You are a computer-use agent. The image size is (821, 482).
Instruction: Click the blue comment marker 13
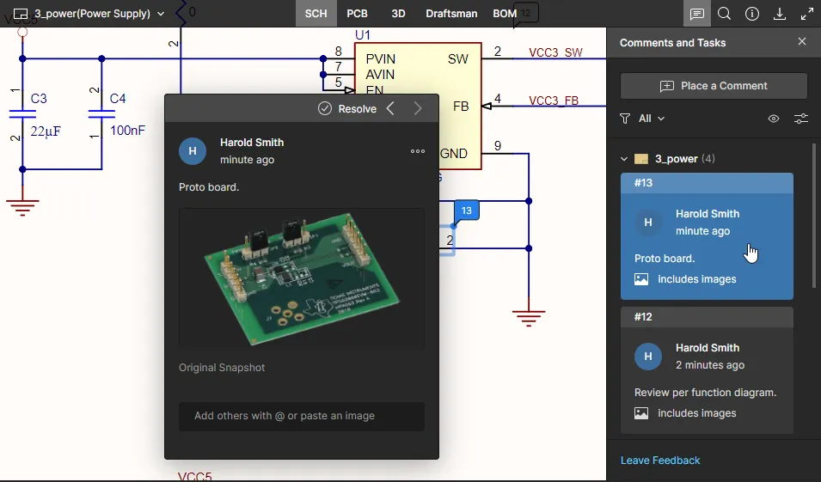click(466, 210)
